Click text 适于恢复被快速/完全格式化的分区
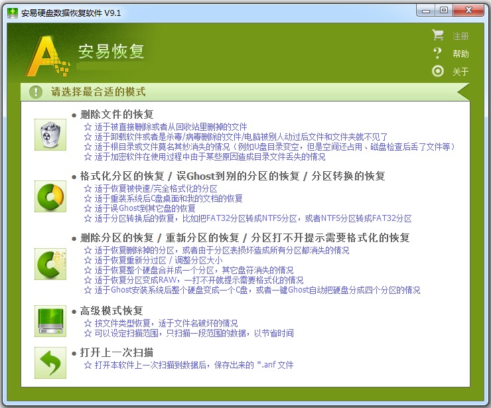Screen dimensions: 491x408 (x=156, y=188)
